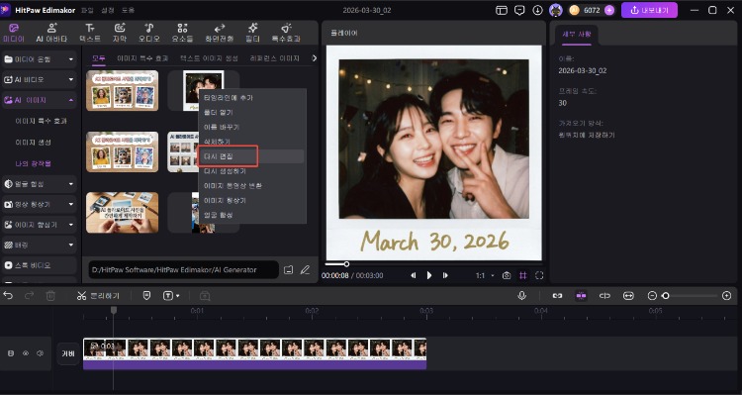Click the undo arrow in timeline toolbar
742x395 pixels.
click(8, 296)
